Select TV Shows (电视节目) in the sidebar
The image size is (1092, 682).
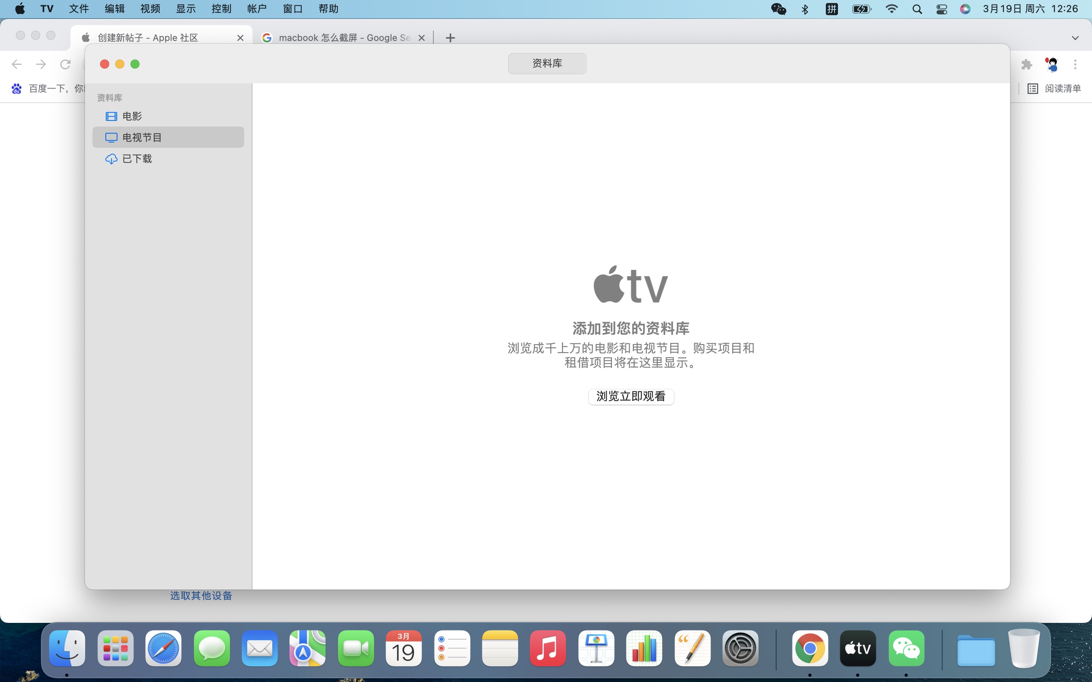tap(142, 138)
